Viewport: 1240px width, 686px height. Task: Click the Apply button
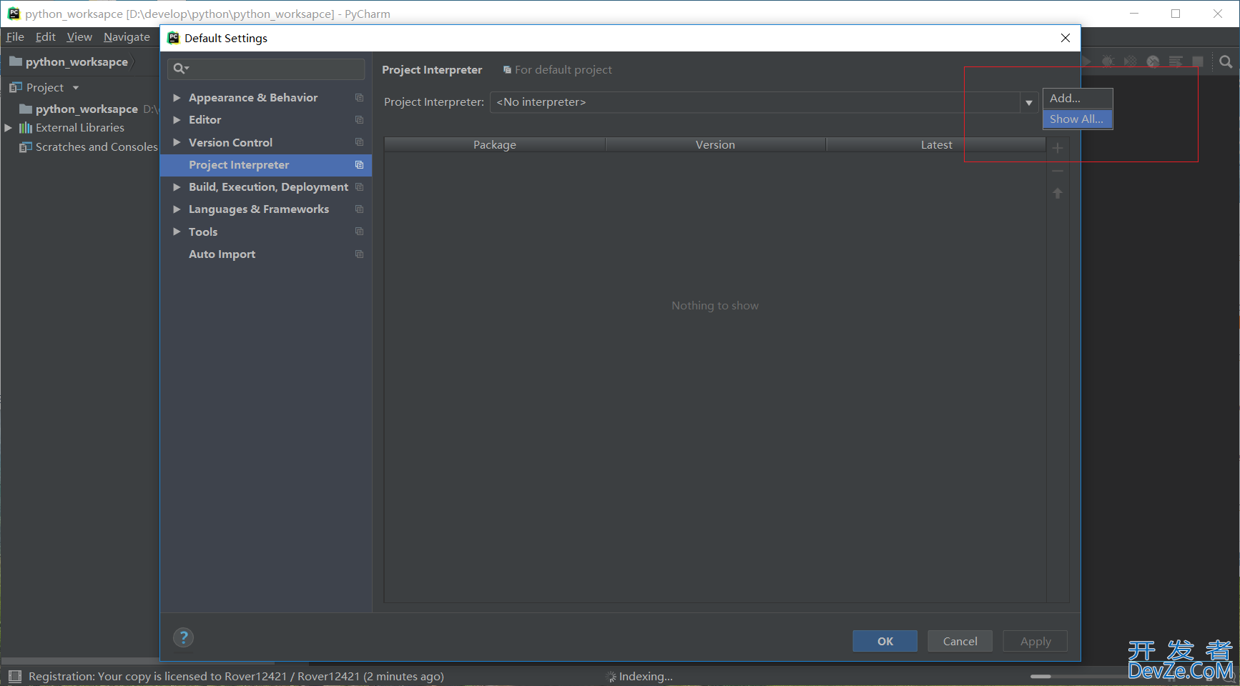[1035, 641]
